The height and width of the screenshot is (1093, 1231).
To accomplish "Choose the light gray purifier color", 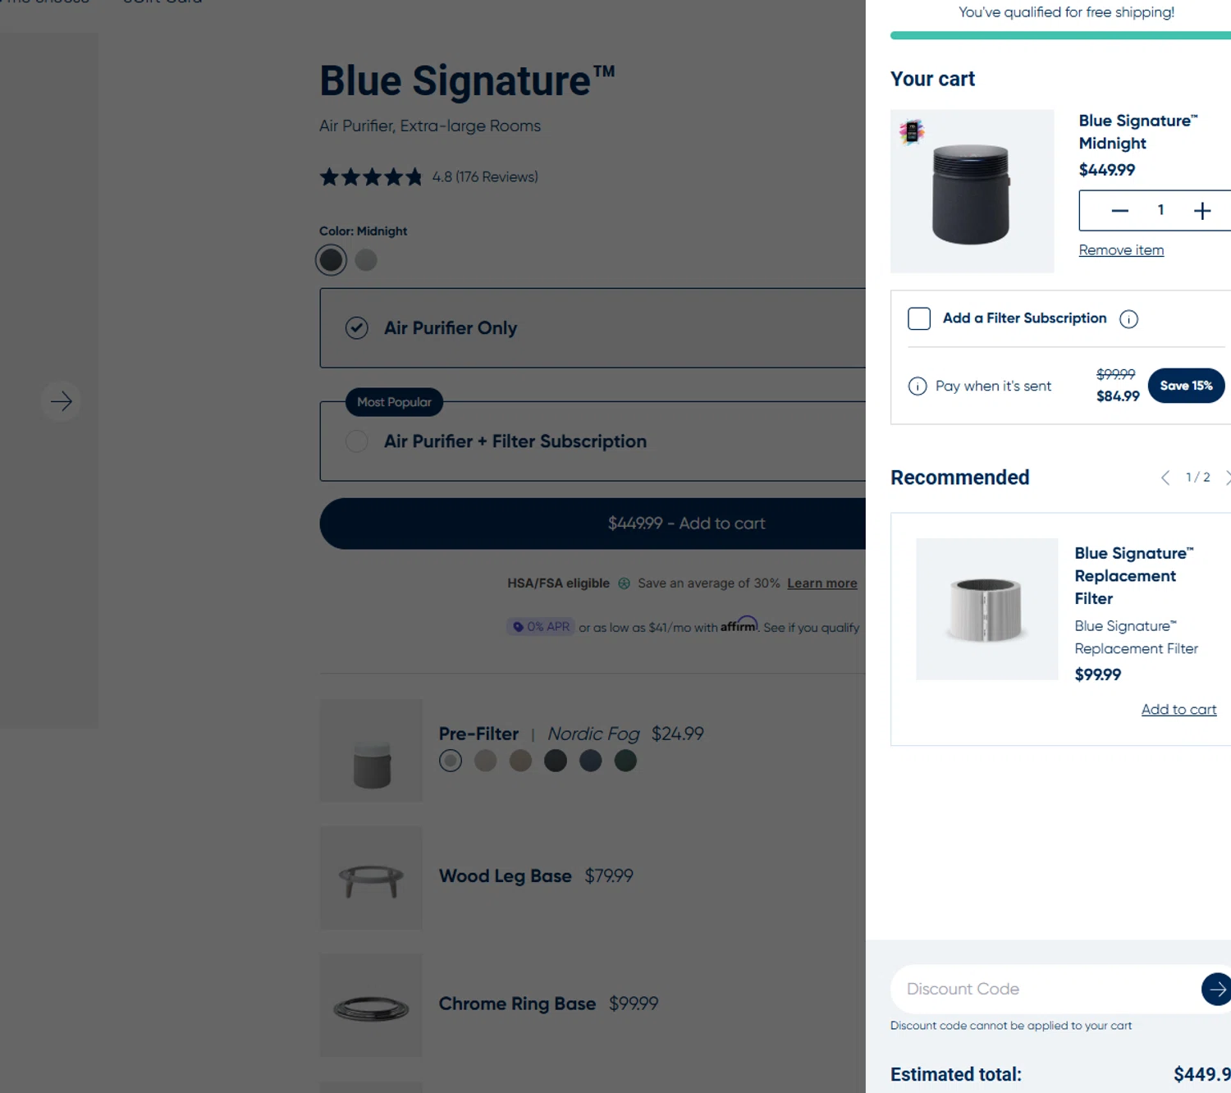I will pyautogui.click(x=366, y=260).
